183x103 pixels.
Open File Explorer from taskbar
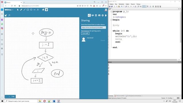[40, 101]
